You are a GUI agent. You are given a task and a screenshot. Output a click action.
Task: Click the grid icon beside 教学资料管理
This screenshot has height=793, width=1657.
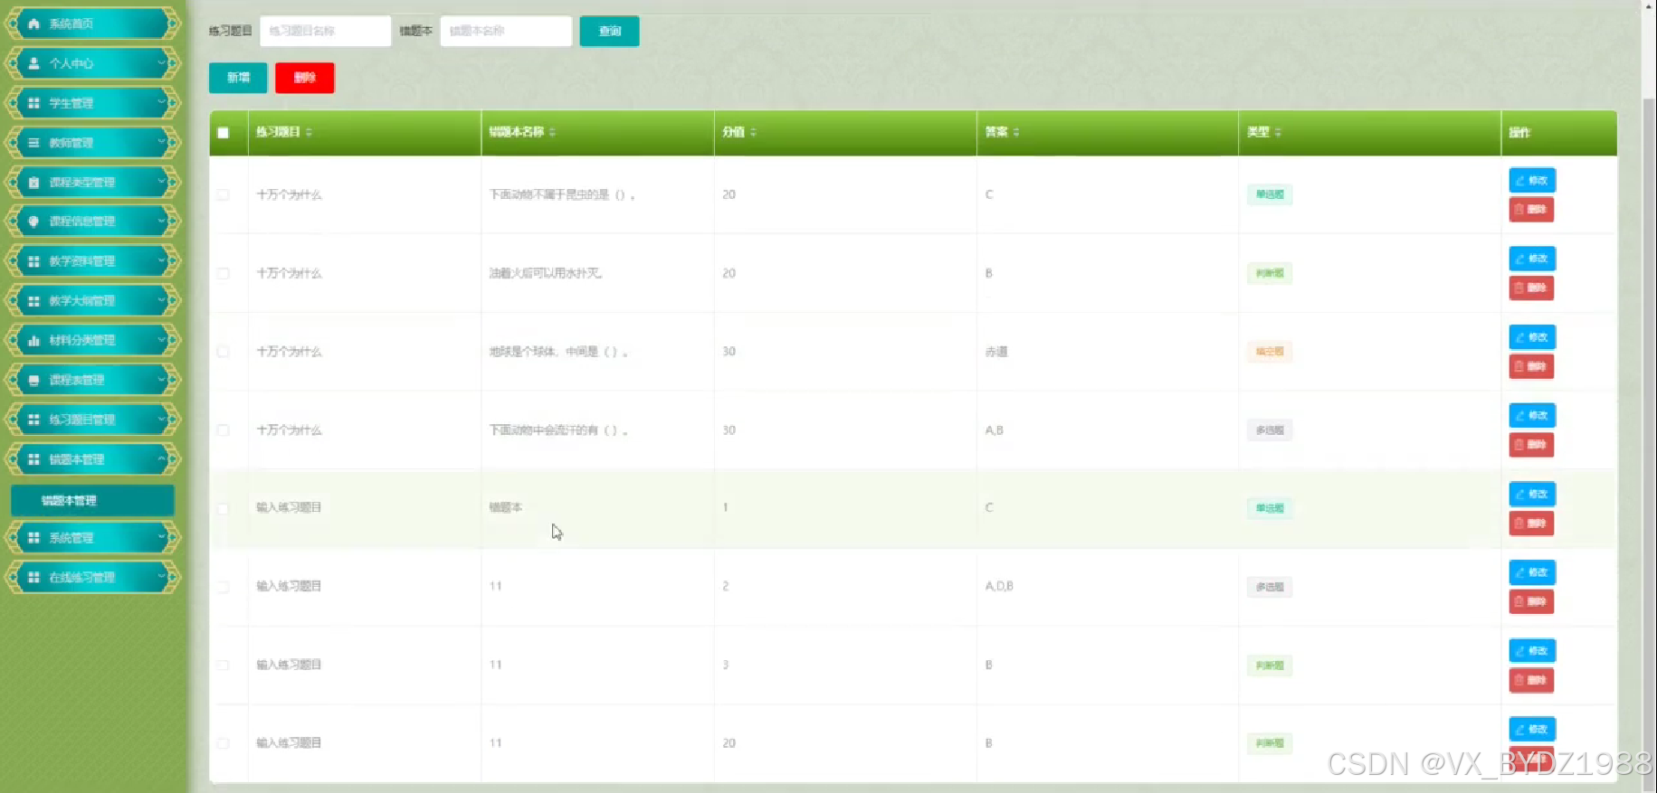[x=33, y=261]
